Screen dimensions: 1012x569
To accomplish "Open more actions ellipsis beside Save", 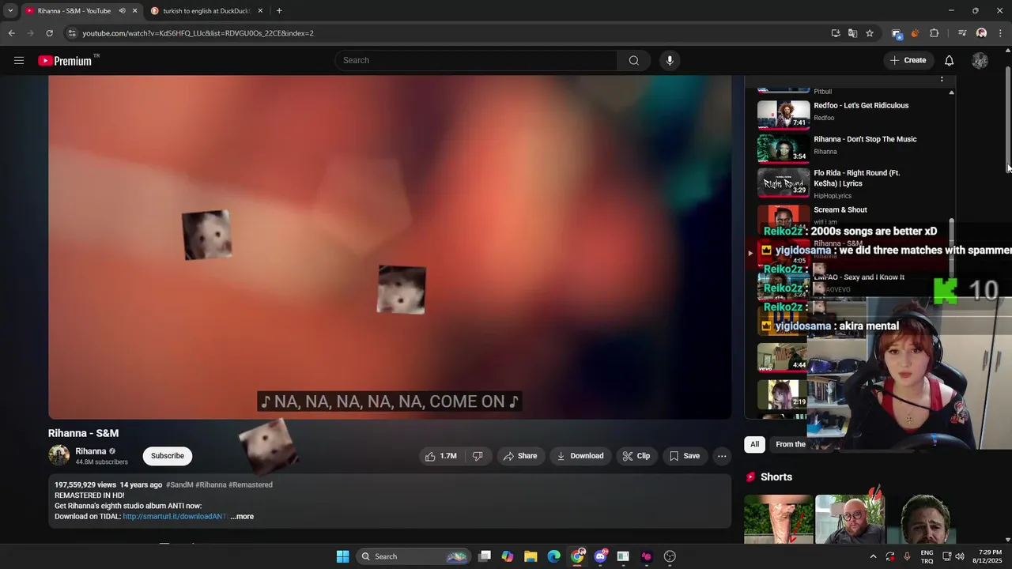I will click(x=721, y=456).
